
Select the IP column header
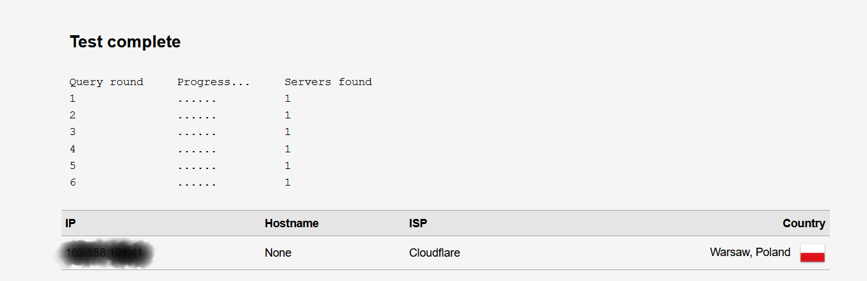pyautogui.click(x=70, y=223)
